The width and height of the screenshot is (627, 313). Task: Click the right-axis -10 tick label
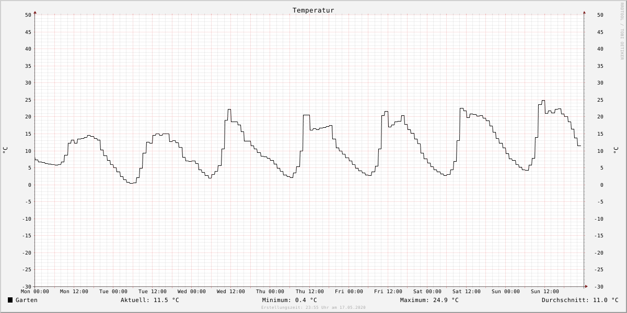(x=598, y=219)
